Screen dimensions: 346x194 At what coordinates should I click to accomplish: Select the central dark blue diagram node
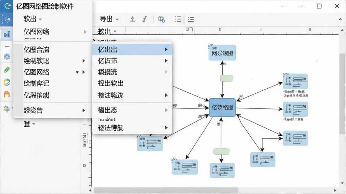[222, 107]
